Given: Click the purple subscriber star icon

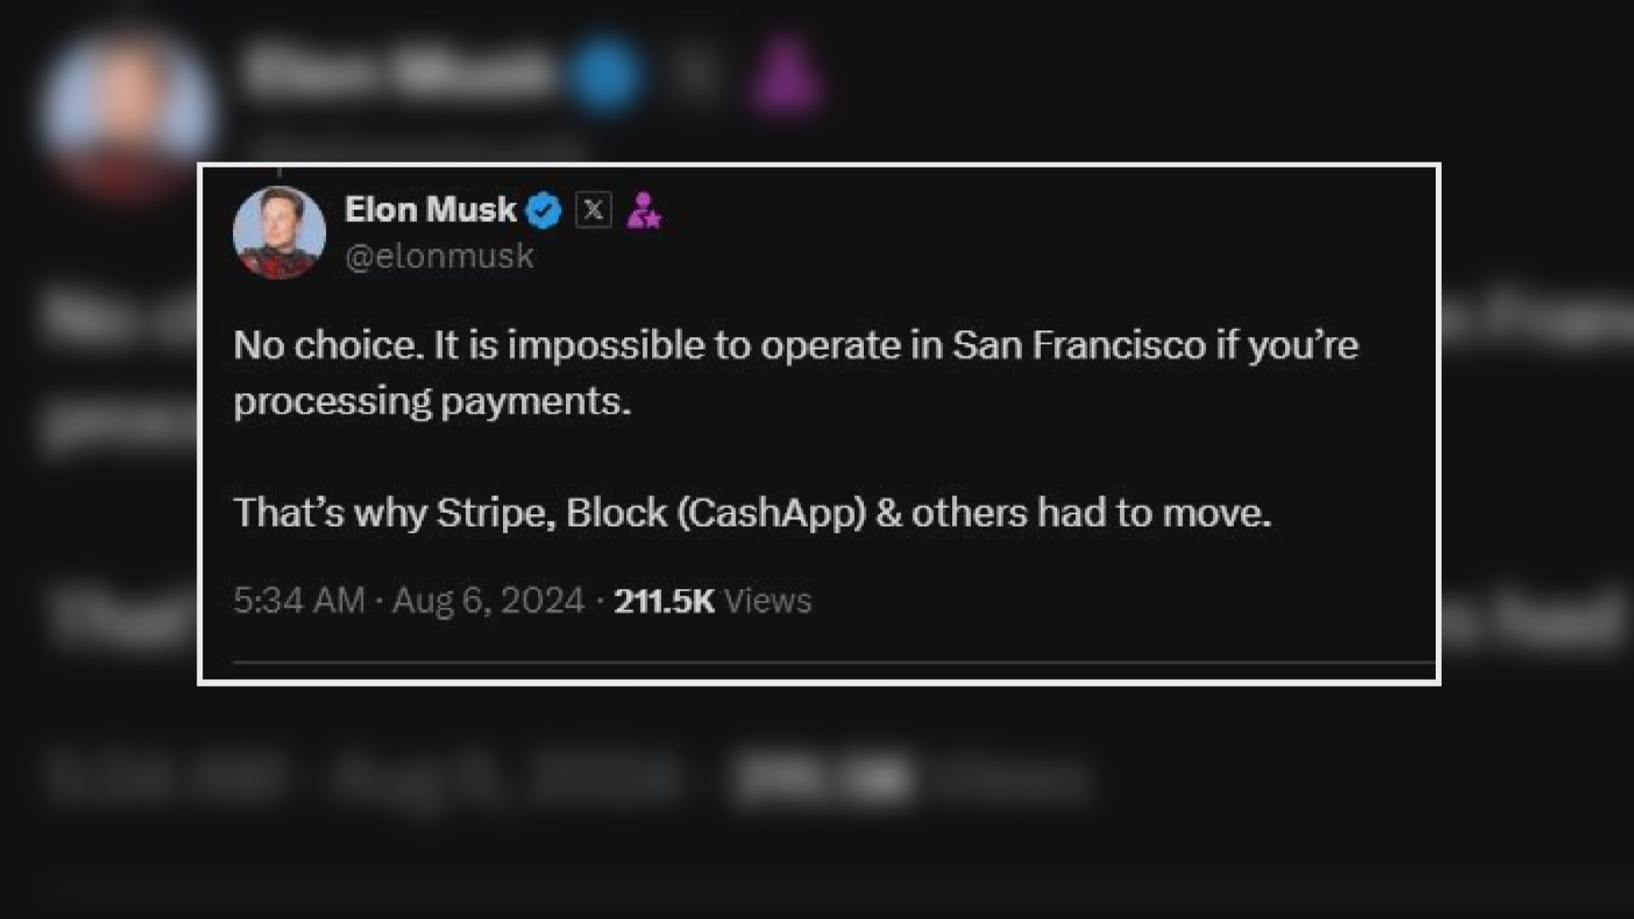Looking at the screenshot, I should coord(643,210).
